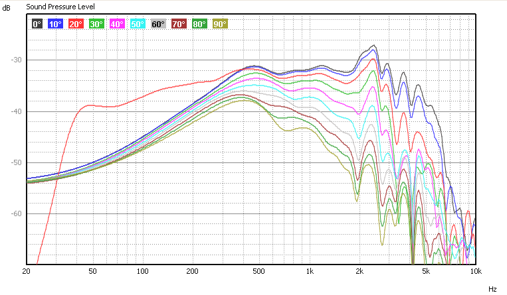The image size is (507, 295).
Task: Click the green 30° legend swatch
Action: click(96, 24)
